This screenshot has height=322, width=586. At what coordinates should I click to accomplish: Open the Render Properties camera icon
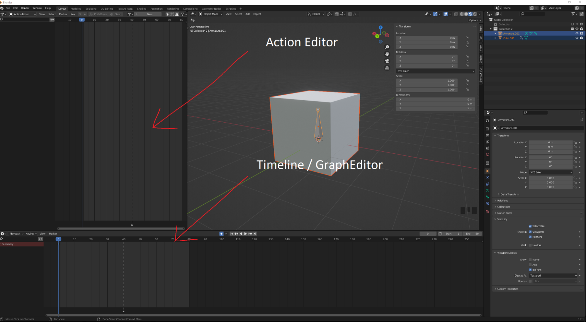point(487,129)
